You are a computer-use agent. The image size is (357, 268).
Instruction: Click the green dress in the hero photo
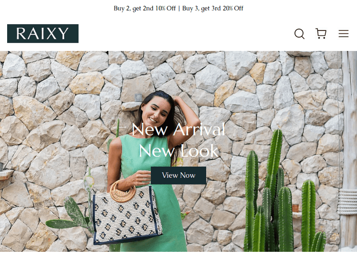(151, 194)
